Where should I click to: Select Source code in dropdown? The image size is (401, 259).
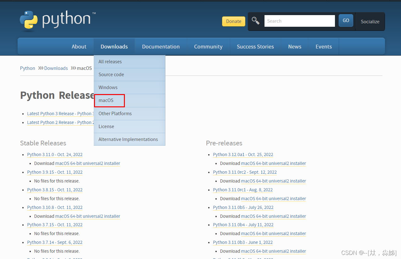(130, 75)
